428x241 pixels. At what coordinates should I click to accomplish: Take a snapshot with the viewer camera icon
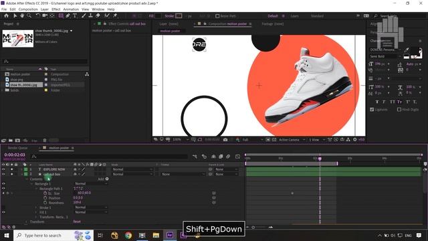pyautogui.click(x=225, y=140)
